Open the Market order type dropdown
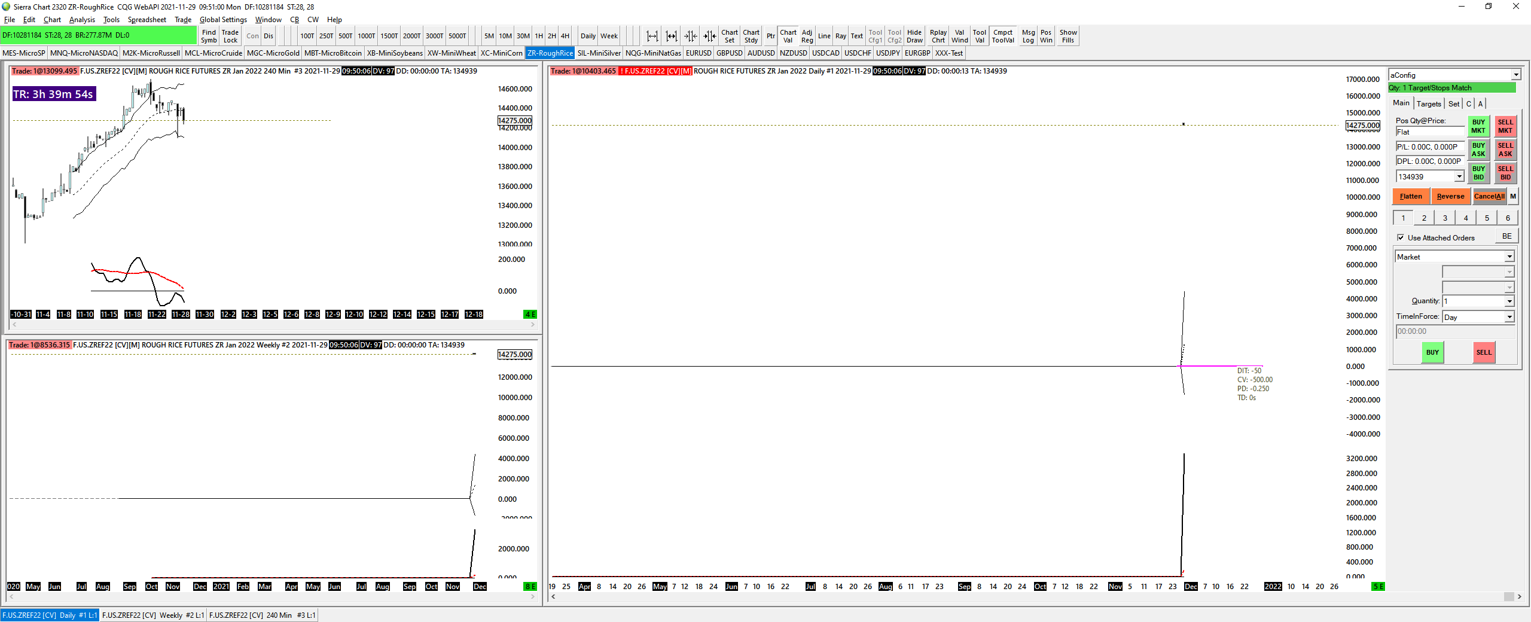The height and width of the screenshot is (622, 1531). (x=1509, y=257)
